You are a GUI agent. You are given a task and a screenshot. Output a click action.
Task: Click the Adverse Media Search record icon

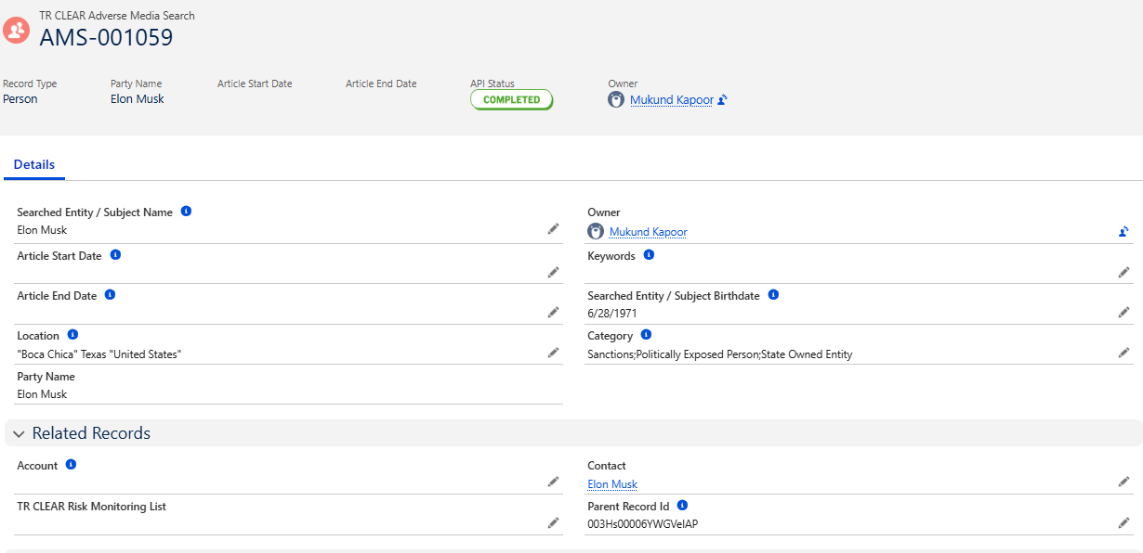17,31
